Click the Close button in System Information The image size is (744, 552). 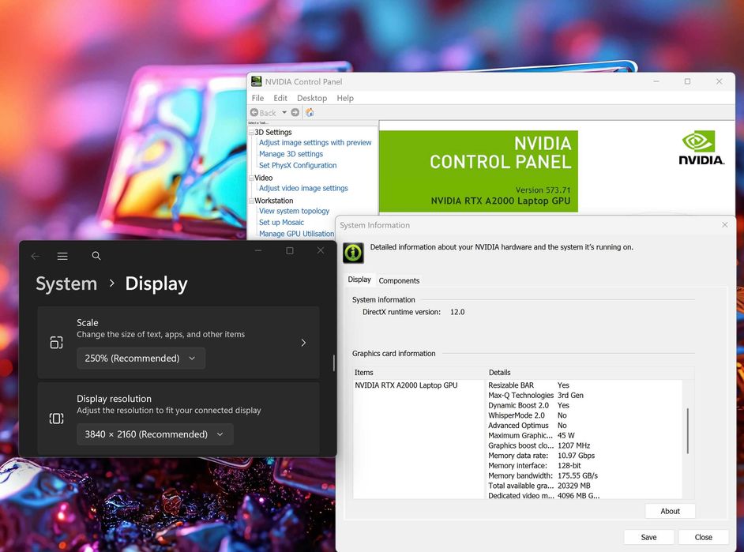tap(703, 537)
